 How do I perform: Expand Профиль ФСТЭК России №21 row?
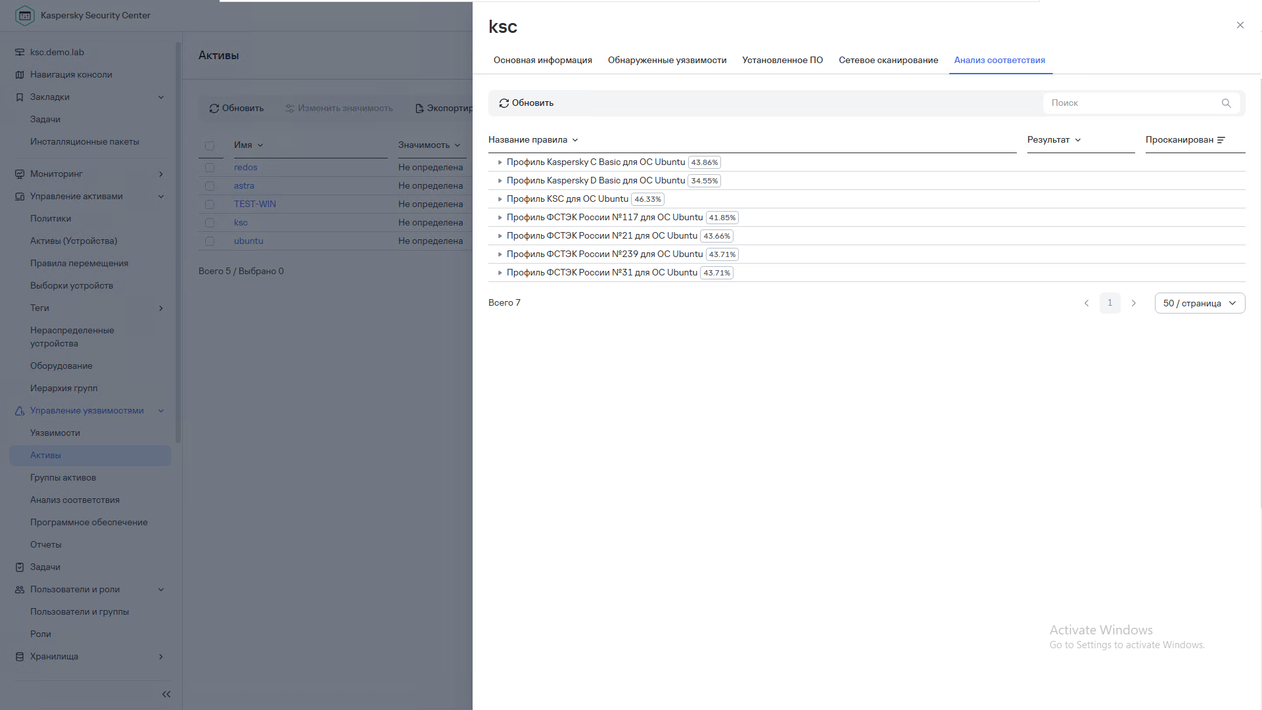click(500, 236)
